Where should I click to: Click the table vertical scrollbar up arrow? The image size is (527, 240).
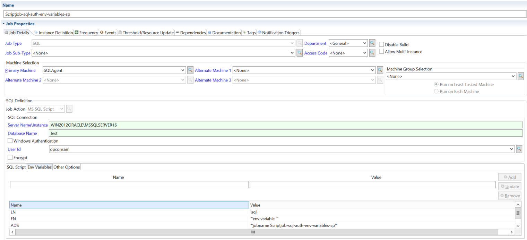[x=518, y=205]
